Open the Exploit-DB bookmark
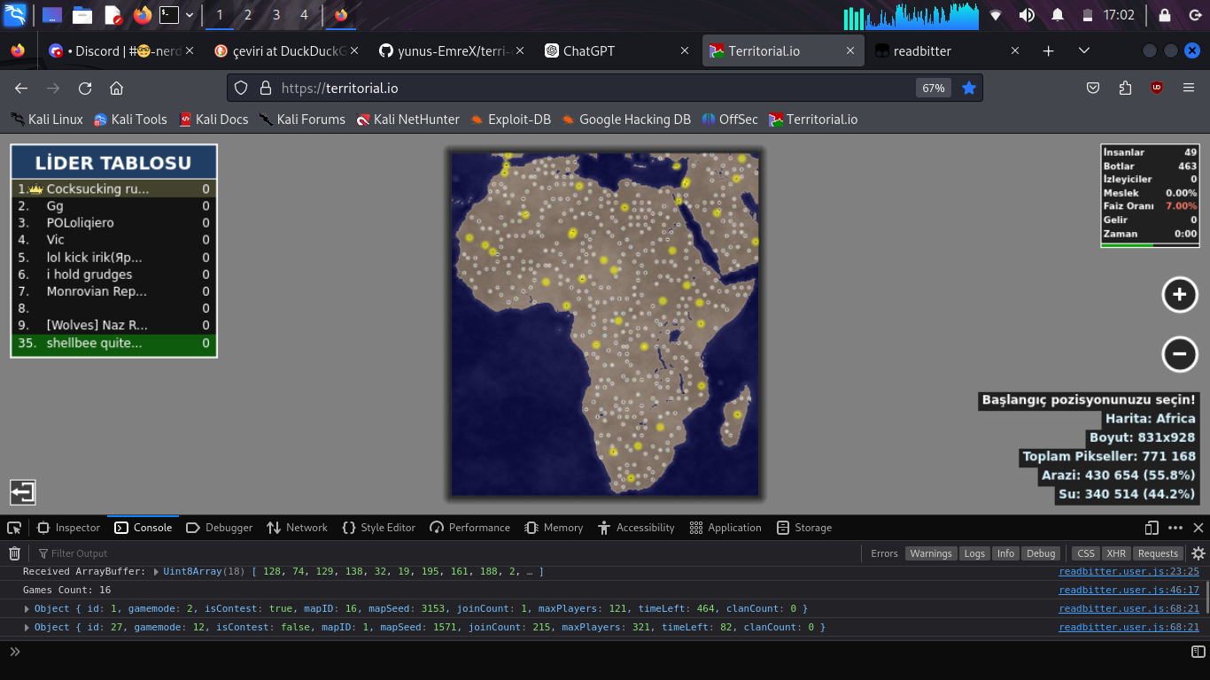Screen dimensions: 1210x680 pos(510,120)
